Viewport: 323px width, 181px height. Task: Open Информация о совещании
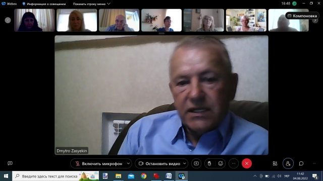click(x=44, y=4)
